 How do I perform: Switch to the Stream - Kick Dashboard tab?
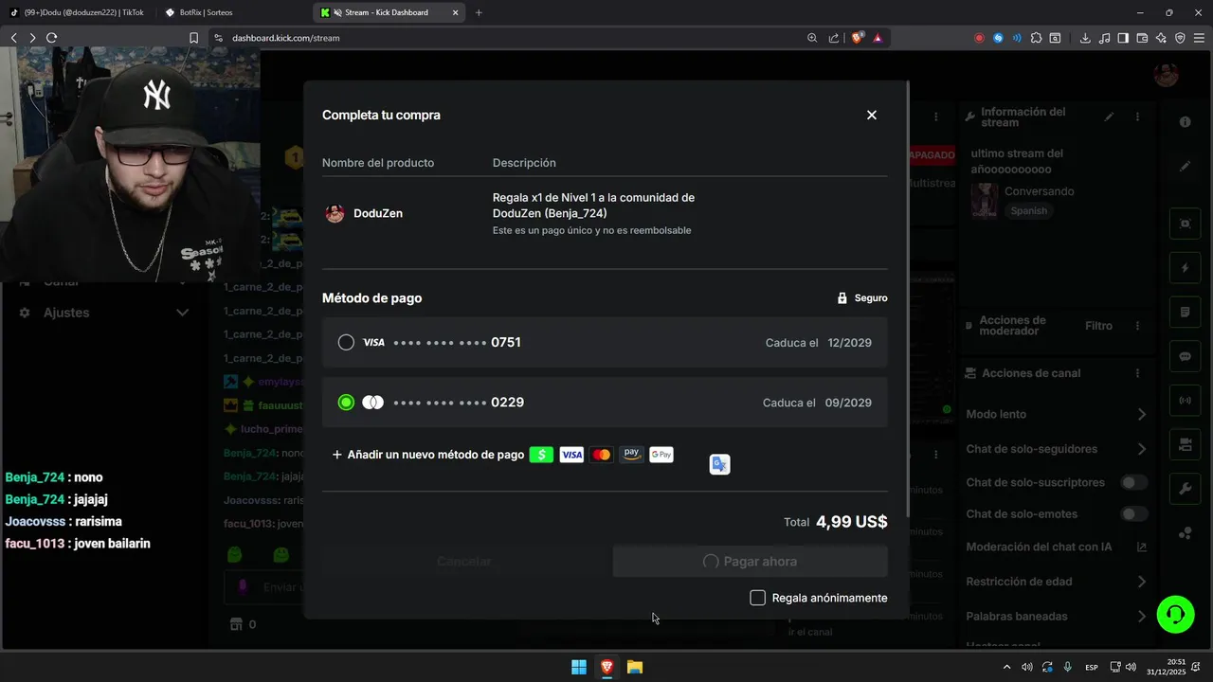[388, 12]
